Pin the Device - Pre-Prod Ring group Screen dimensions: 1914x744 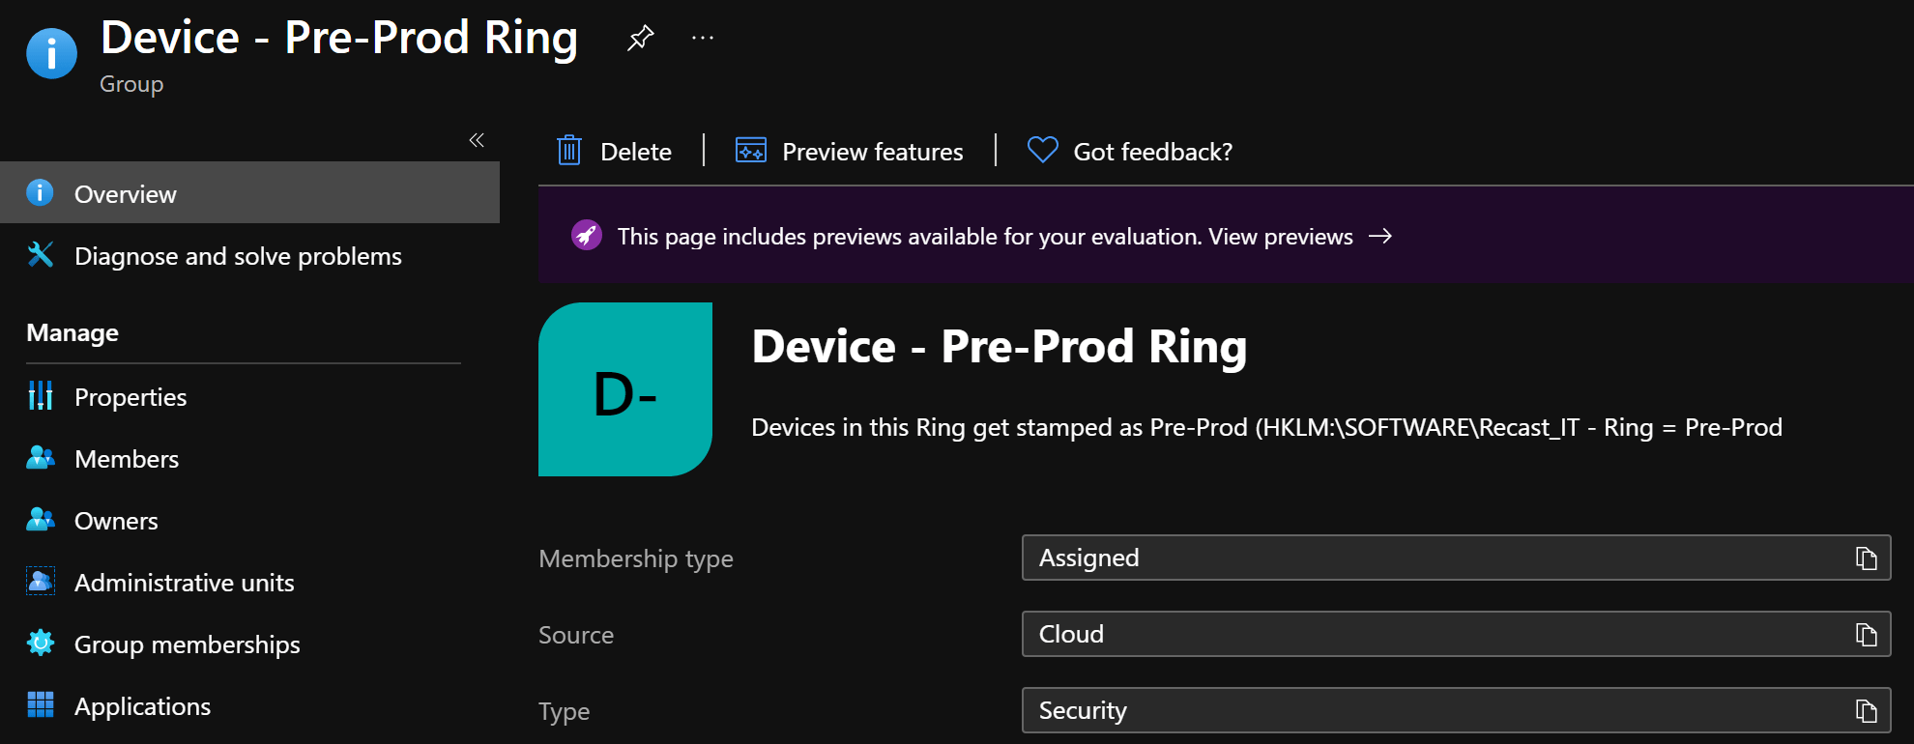(640, 39)
